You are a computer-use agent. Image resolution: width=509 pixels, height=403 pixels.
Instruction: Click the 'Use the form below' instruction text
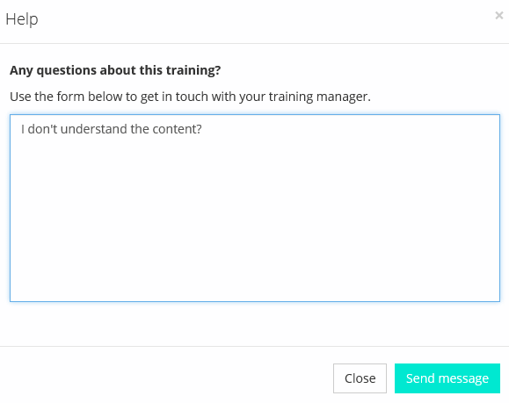click(x=190, y=97)
